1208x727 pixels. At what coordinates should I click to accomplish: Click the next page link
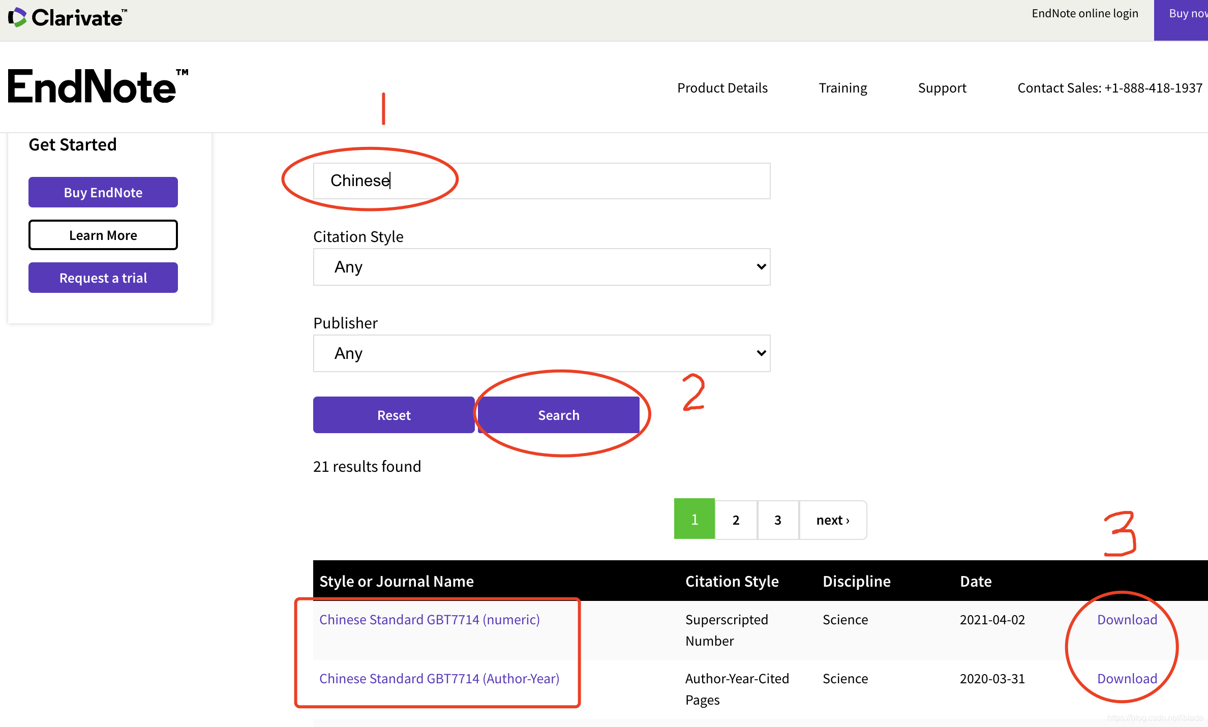pos(832,520)
